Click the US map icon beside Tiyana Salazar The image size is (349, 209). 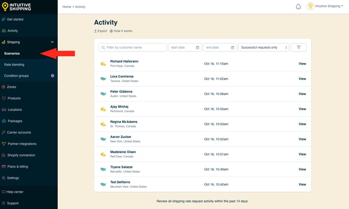(103, 169)
